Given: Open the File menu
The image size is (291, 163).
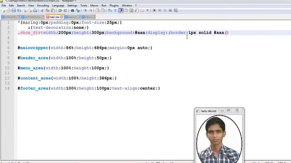Looking at the screenshot, I should [x=4, y=5].
